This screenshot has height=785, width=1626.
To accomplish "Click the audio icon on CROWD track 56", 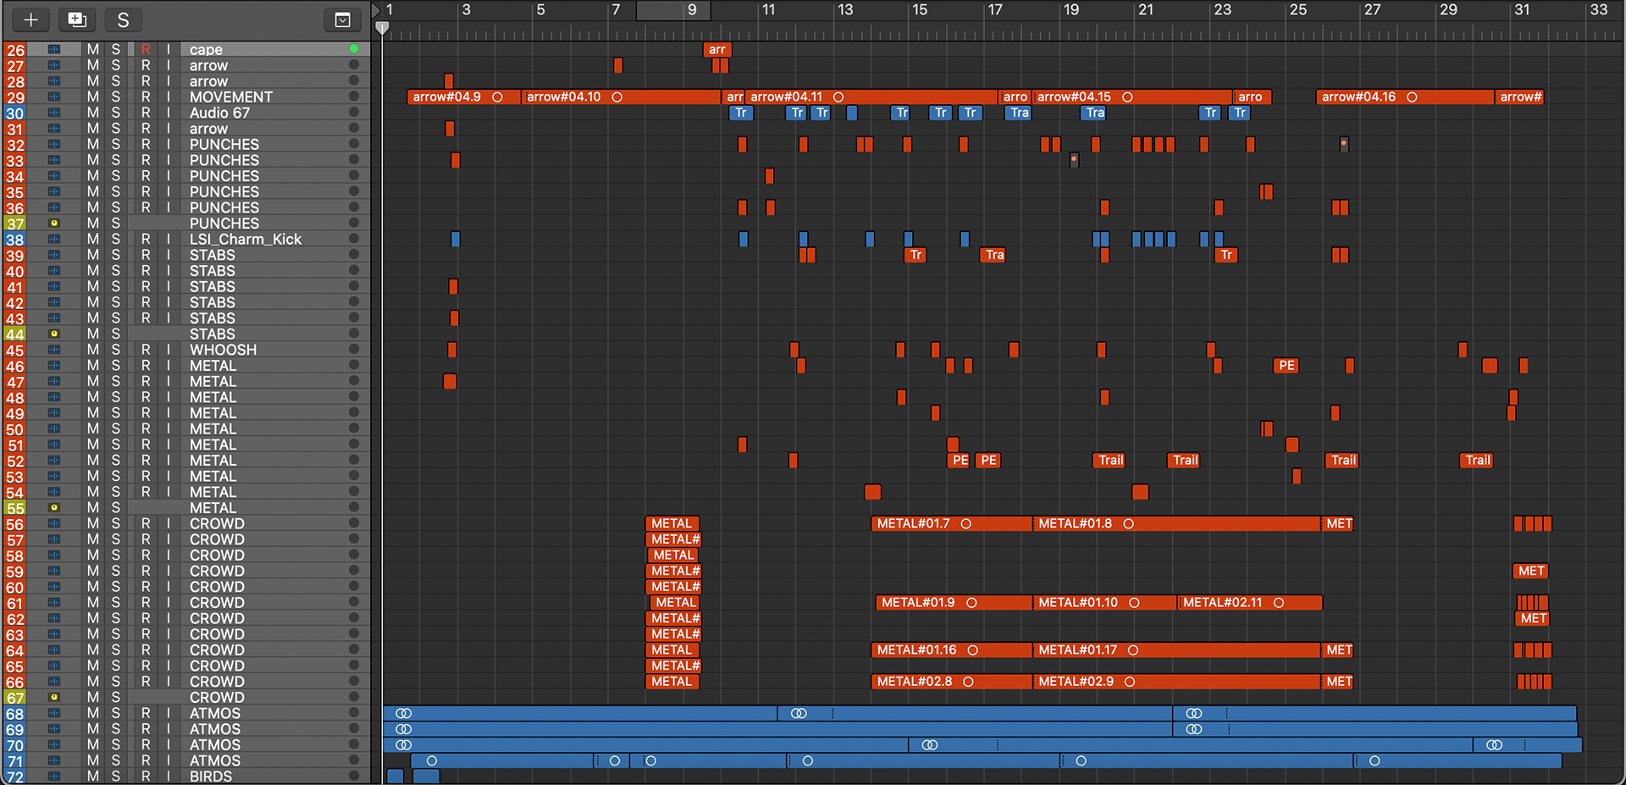I will [x=54, y=524].
